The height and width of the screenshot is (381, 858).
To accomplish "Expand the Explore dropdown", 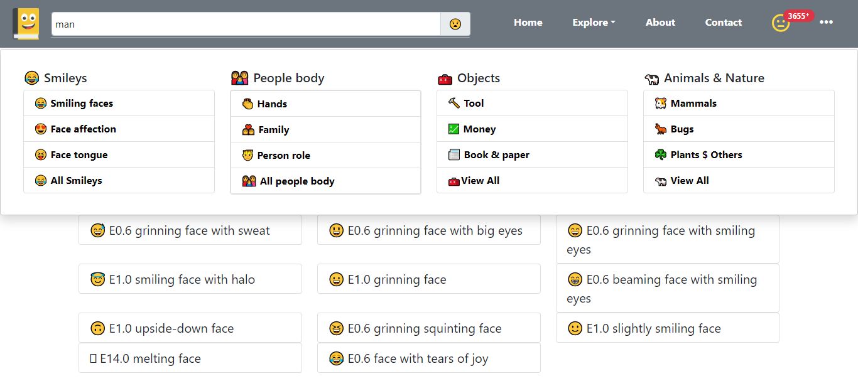I will 594,23.
